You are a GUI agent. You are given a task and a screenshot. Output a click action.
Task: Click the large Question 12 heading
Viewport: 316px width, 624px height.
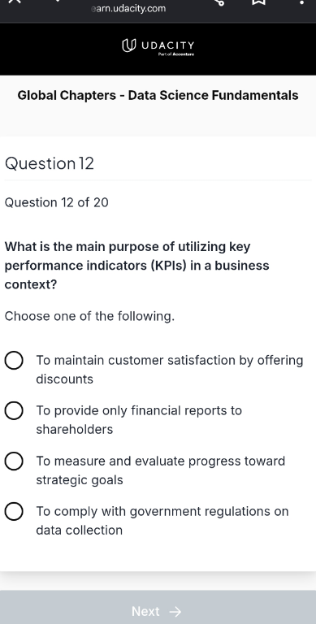tap(50, 163)
